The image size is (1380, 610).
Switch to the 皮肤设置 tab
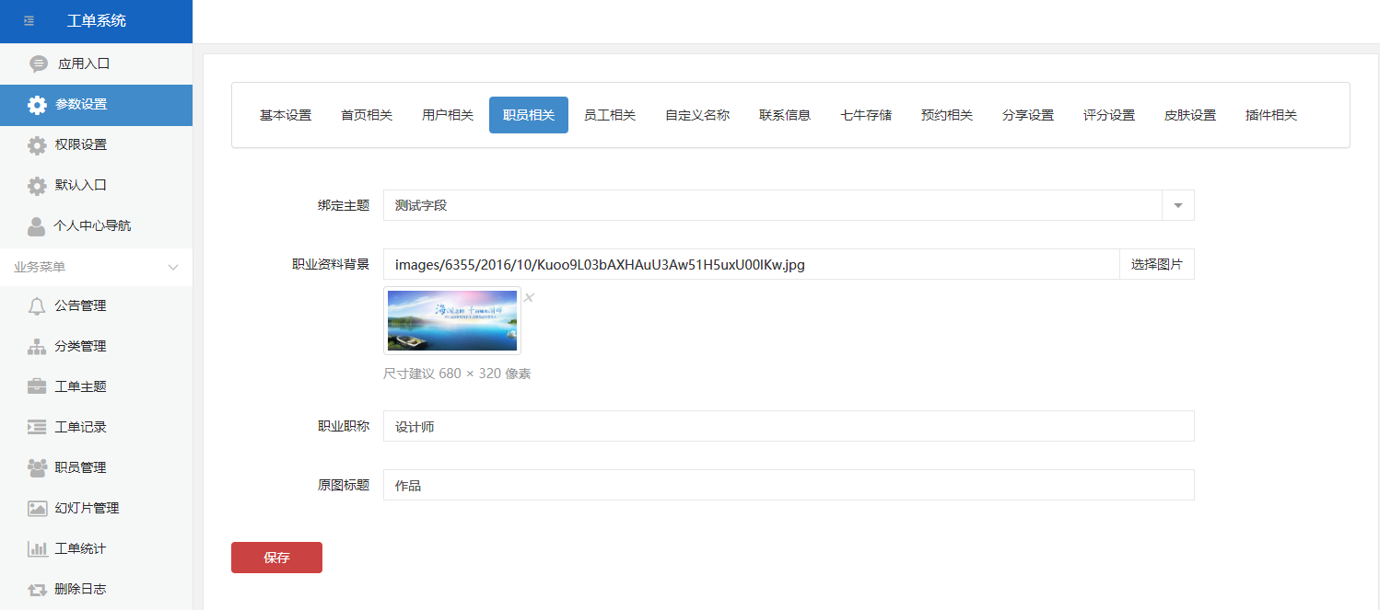tap(1190, 115)
